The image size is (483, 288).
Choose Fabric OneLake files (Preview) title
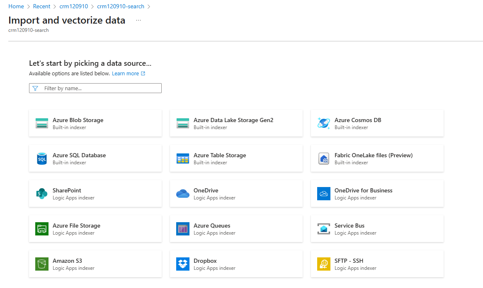(374, 156)
